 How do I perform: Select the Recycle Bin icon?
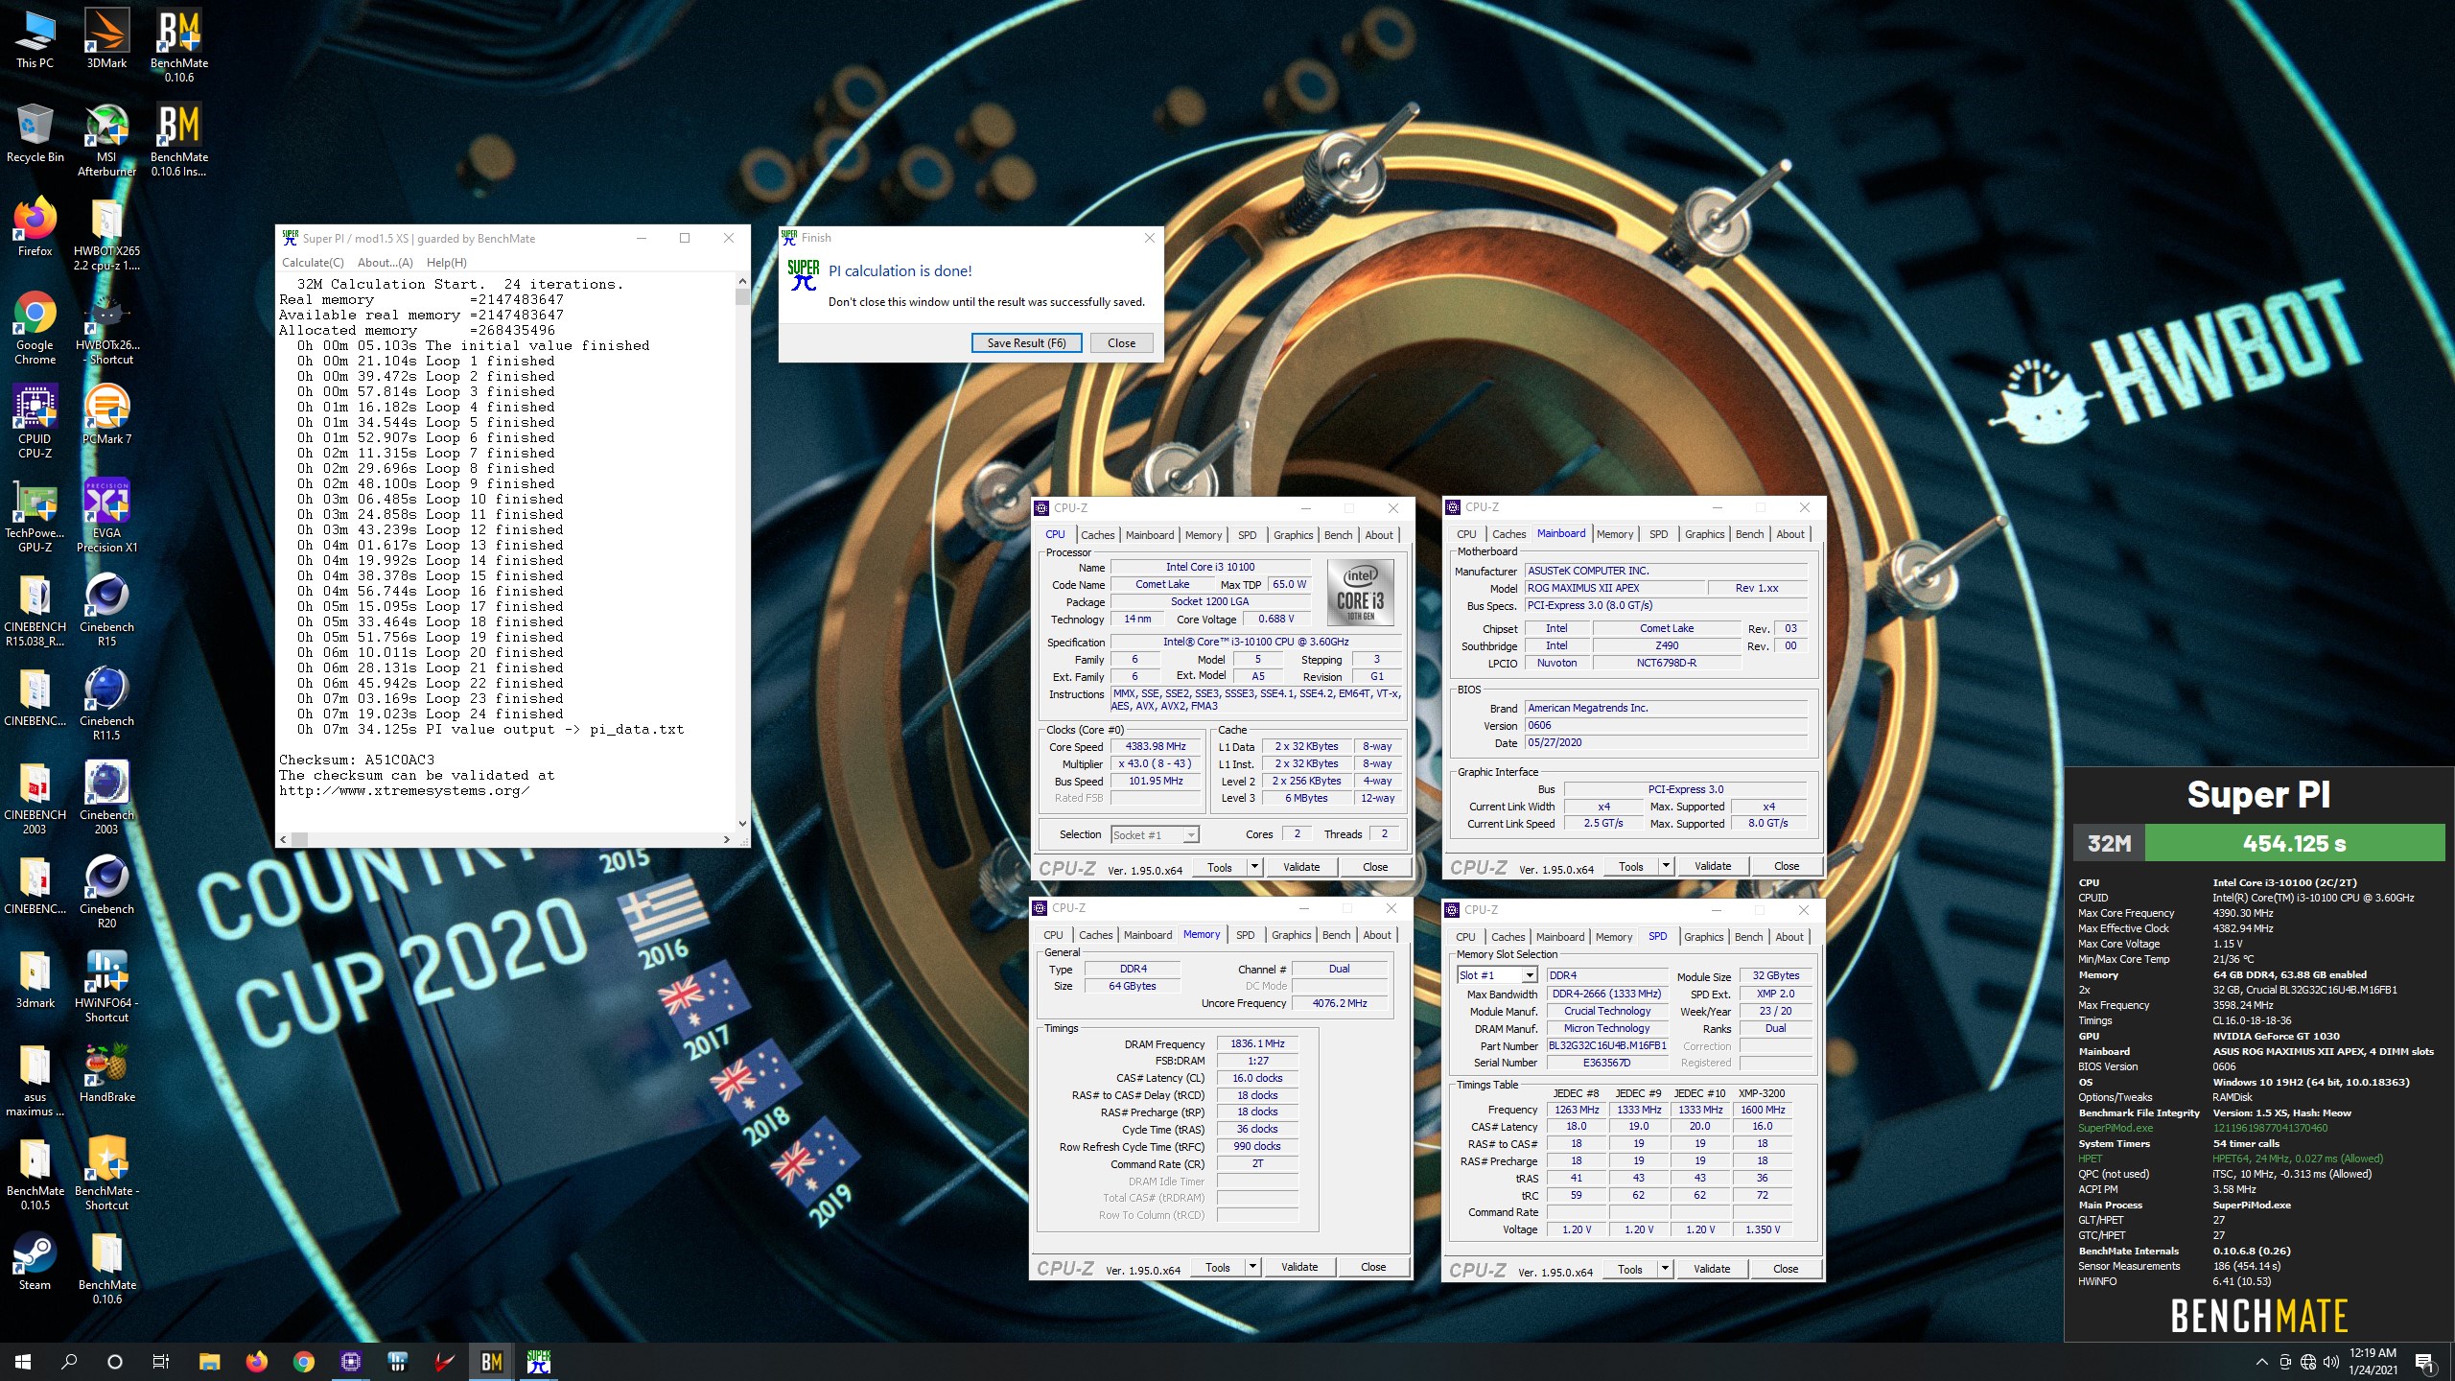[35, 132]
